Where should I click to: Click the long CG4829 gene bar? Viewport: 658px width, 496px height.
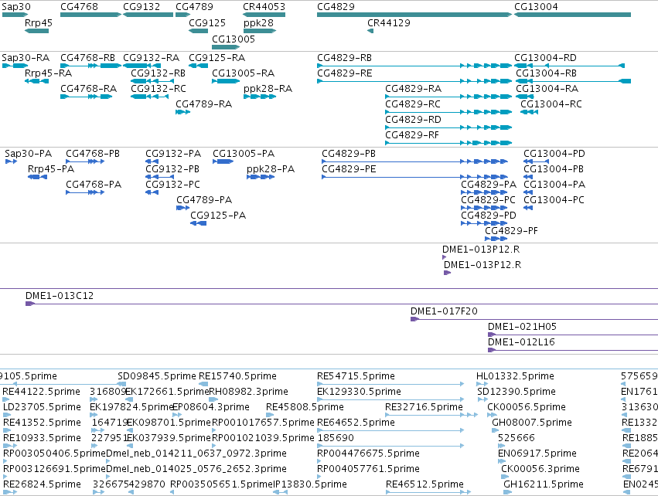(x=414, y=15)
